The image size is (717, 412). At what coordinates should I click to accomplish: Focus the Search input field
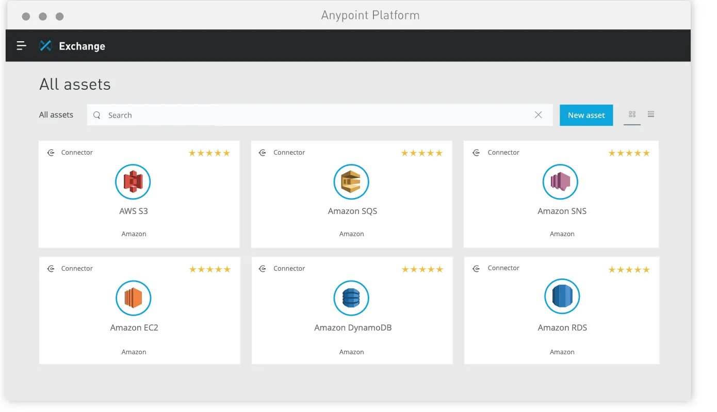309,115
